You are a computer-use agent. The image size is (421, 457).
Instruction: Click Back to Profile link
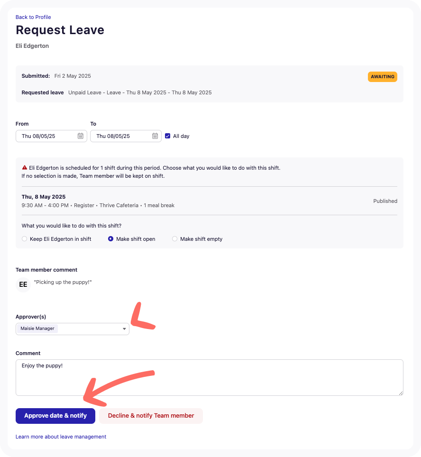tap(33, 17)
